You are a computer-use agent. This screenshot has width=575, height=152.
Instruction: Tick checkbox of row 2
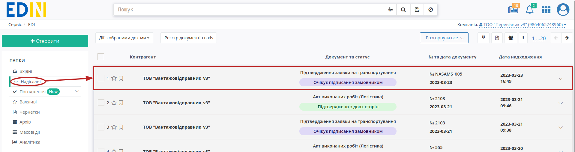pyautogui.click(x=101, y=103)
